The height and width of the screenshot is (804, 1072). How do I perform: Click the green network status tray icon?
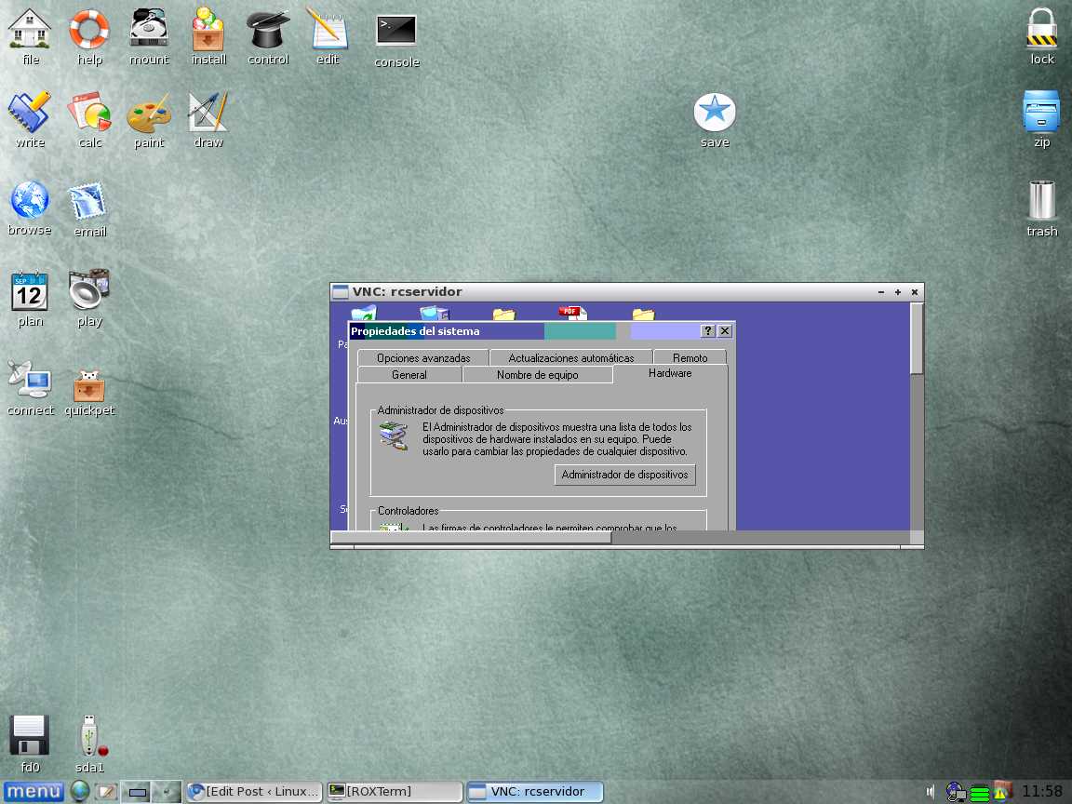pyautogui.click(x=979, y=793)
